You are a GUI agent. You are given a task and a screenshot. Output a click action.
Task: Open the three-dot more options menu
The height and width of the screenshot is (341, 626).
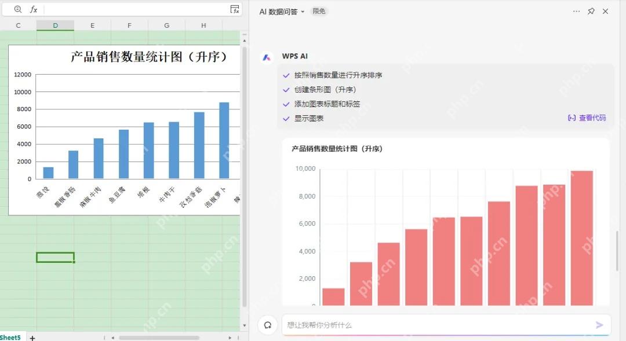(x=576, y=11)
